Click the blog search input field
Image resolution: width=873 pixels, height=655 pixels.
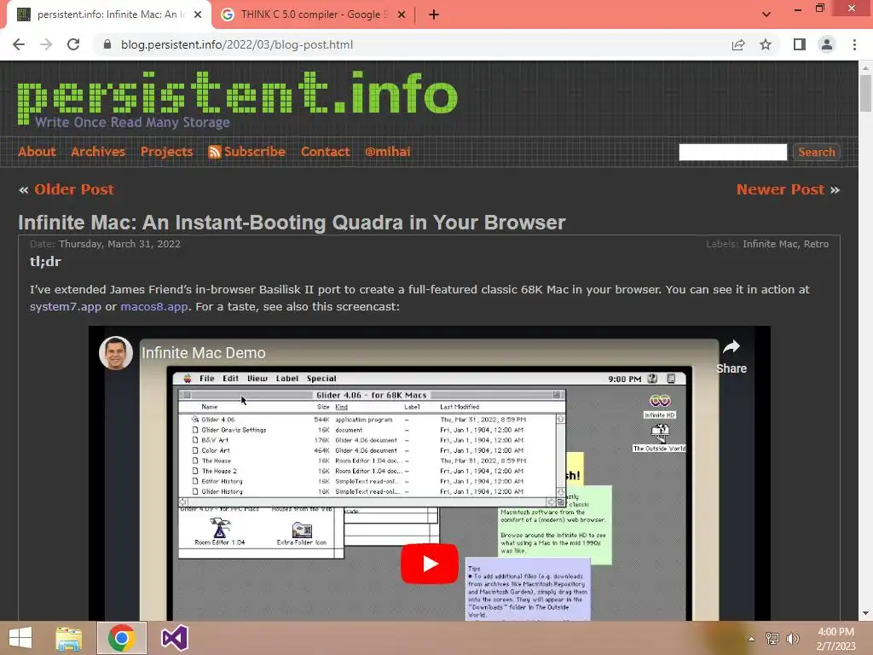(732, 152)
